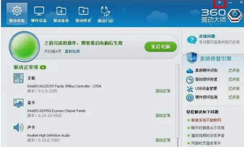
Task: Open the 驱动备份 folder tab
Action: coord(61,14)
